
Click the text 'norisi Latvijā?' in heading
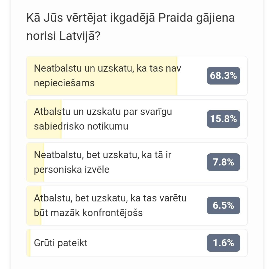point(63,36)
